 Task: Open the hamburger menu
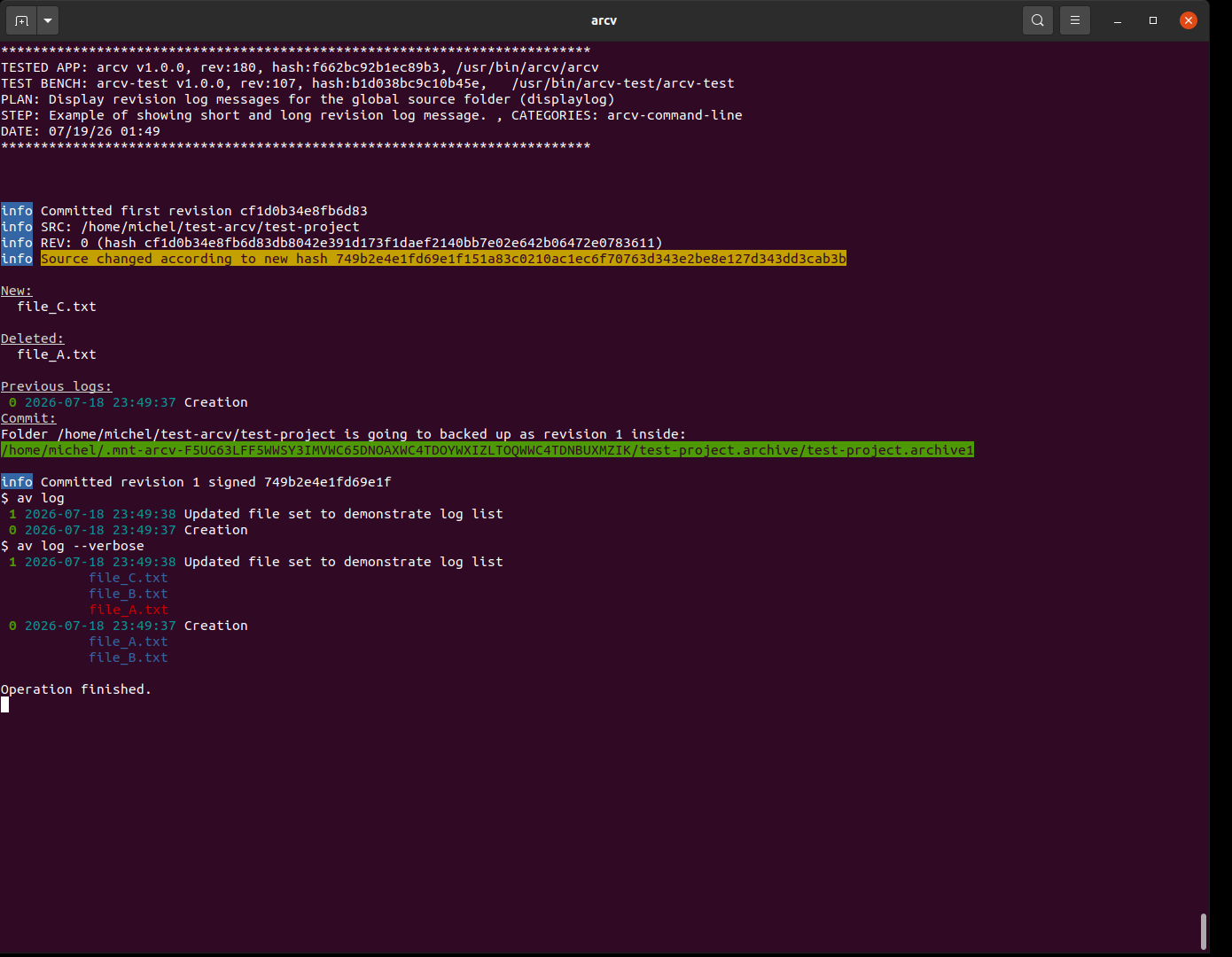click(1075, 19)
